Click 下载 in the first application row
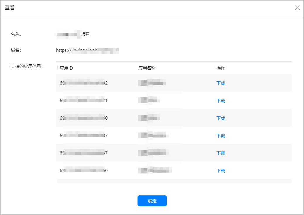Image resolution: width=304 pixels, height=215 pixels. [221, 83]
